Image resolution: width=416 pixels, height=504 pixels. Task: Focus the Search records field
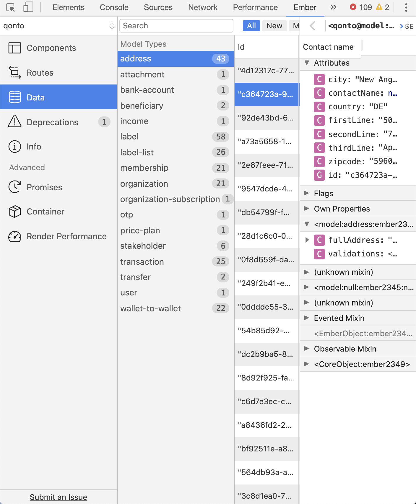176,26
